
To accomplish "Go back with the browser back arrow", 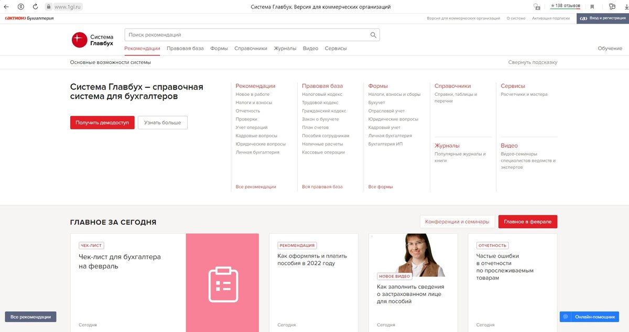I will pos(6,7).
